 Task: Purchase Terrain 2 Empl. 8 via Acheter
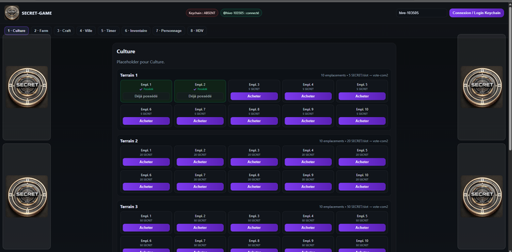pos(254,187)
